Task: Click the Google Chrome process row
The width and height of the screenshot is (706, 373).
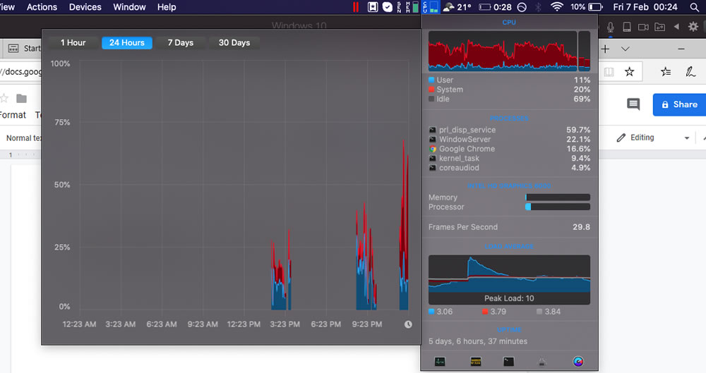Action: pos(509,149)
